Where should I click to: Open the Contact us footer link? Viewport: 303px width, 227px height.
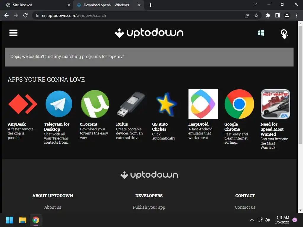coord(245,207)
